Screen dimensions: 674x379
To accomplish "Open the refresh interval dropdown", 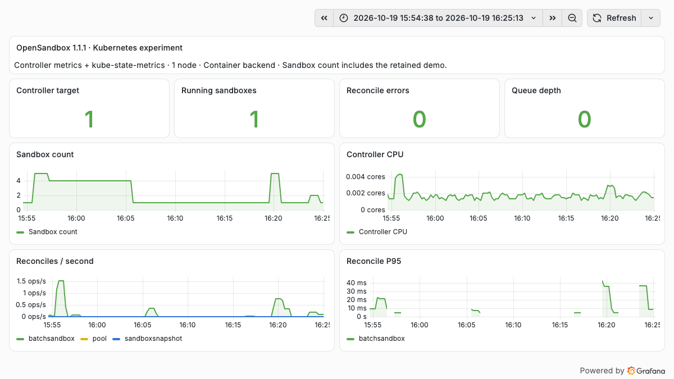I will [650, 18].
